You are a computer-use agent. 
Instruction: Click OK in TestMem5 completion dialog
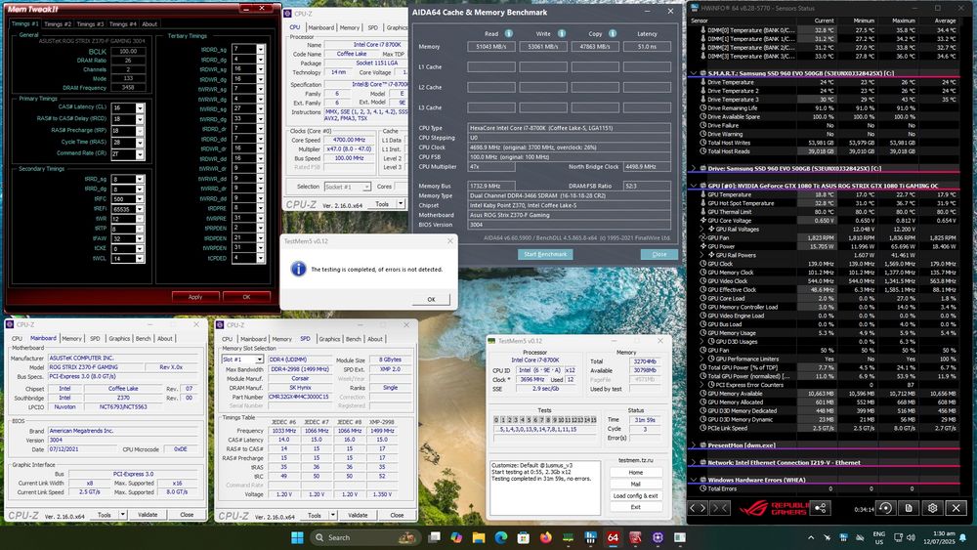pos(431,300)
